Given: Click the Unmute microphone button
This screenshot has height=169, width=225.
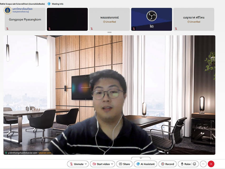Looking at the screenshot, I should point(76,164).
